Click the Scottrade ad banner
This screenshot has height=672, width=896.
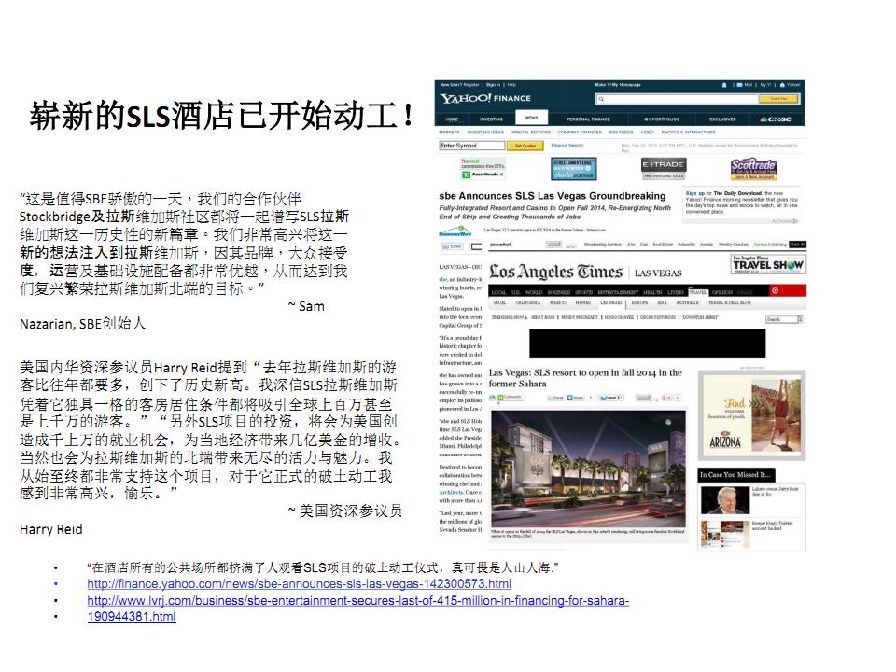coord(753,169)
